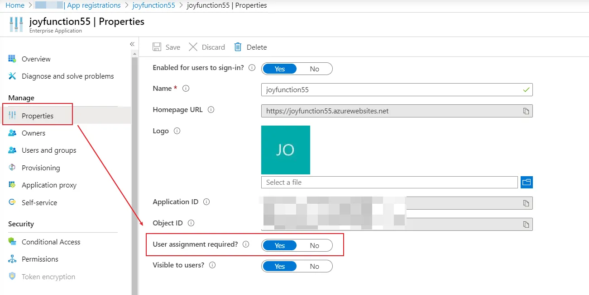The height and width of the screenshot is (295, 589).
Task: Copy the Homepage URL with the copy icon
Action: pos(526,111)
